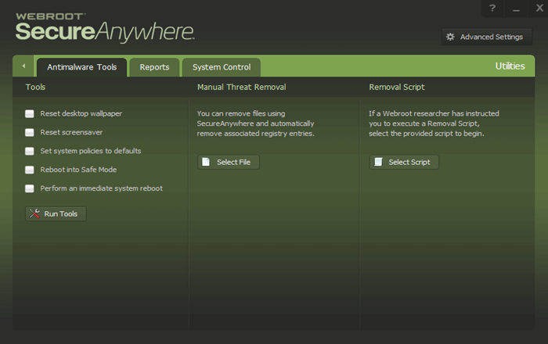
Task: Click the Removal Script heading
Action: click(x=397, y=87)
